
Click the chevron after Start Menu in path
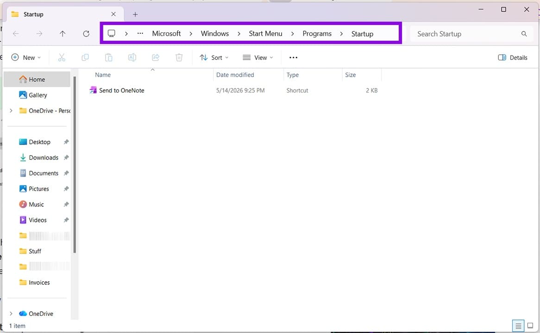pos(292,34)
